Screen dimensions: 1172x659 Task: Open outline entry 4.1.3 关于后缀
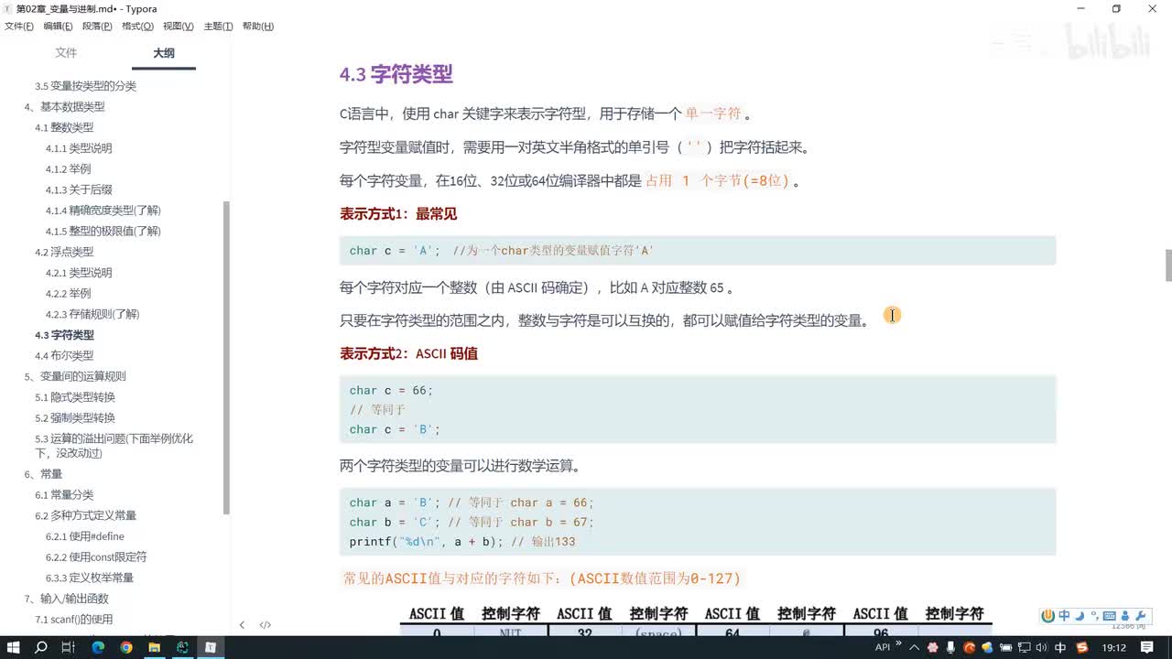tap(79, 189)
